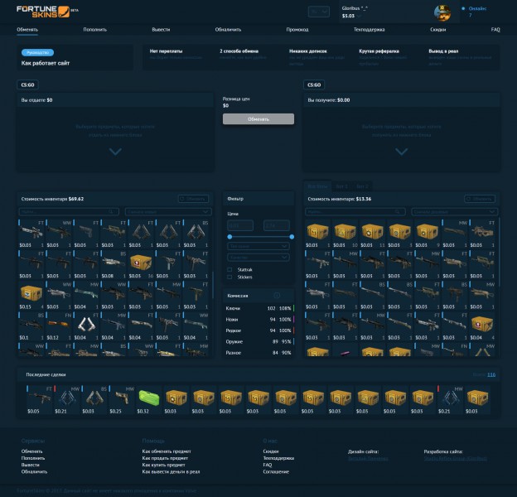
Task: Click the bot inventory scrollbar
Action: (499, 253)
